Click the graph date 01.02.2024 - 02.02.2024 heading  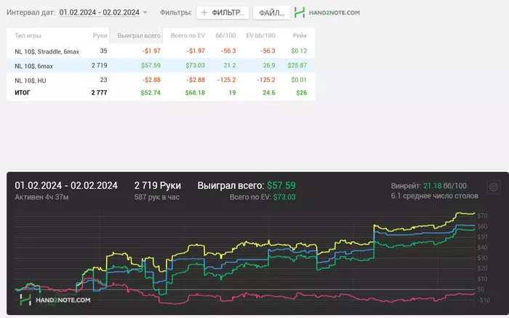click(66, 185)
